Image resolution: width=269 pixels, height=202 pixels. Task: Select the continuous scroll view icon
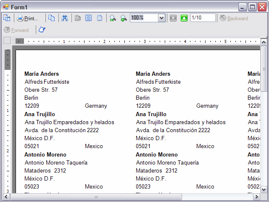tap(100, 18)
